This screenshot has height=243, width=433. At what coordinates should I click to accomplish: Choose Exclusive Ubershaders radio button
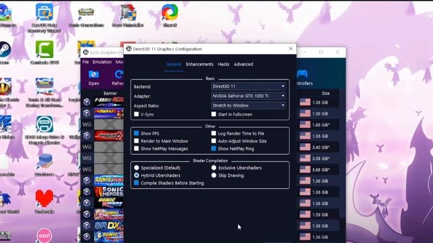point(214,167)
